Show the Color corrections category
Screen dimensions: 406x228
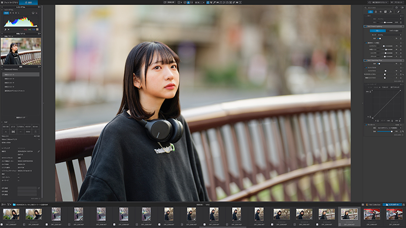click(x=376, y=12)
